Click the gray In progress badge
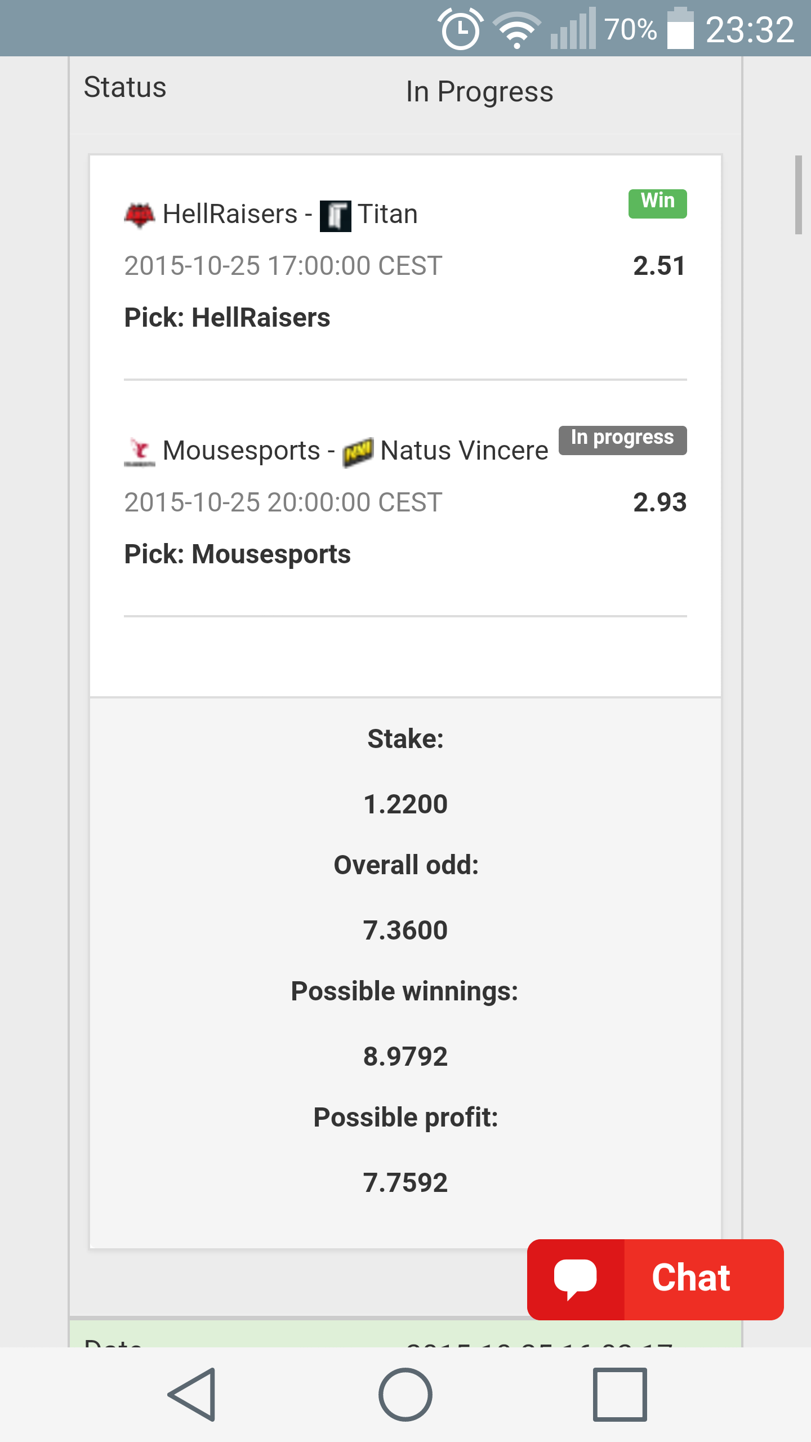Image resolution: width=811 pixels, height=1442 pixels. click(623, 440)
